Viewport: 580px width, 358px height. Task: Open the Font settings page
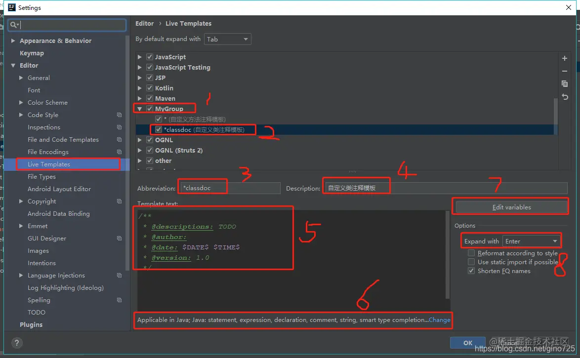[x=34, y=90]
